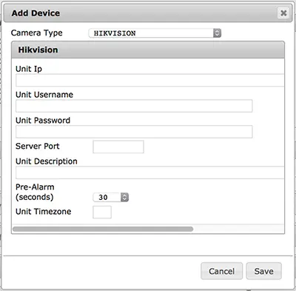This screenshot has width=296, height=291.
Task: Focus the Unit Ip input field
Action: pyautogui.click(x=150, y=80)
